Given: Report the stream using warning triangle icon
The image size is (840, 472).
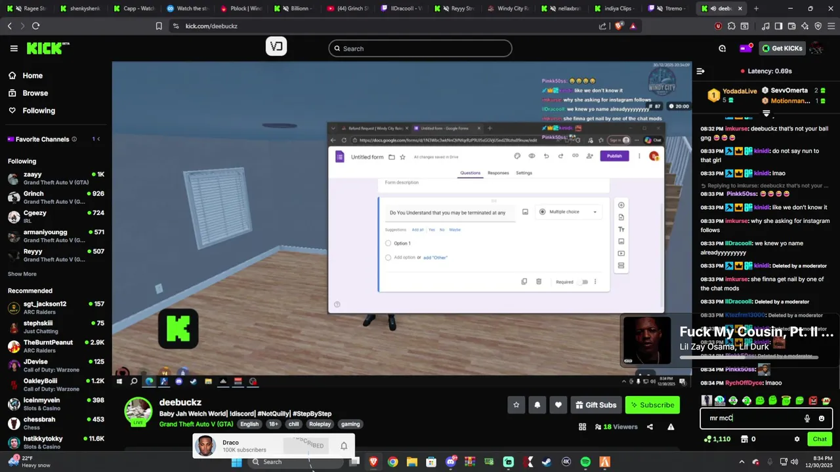Looking at the screenshot, I should (671, 427).
